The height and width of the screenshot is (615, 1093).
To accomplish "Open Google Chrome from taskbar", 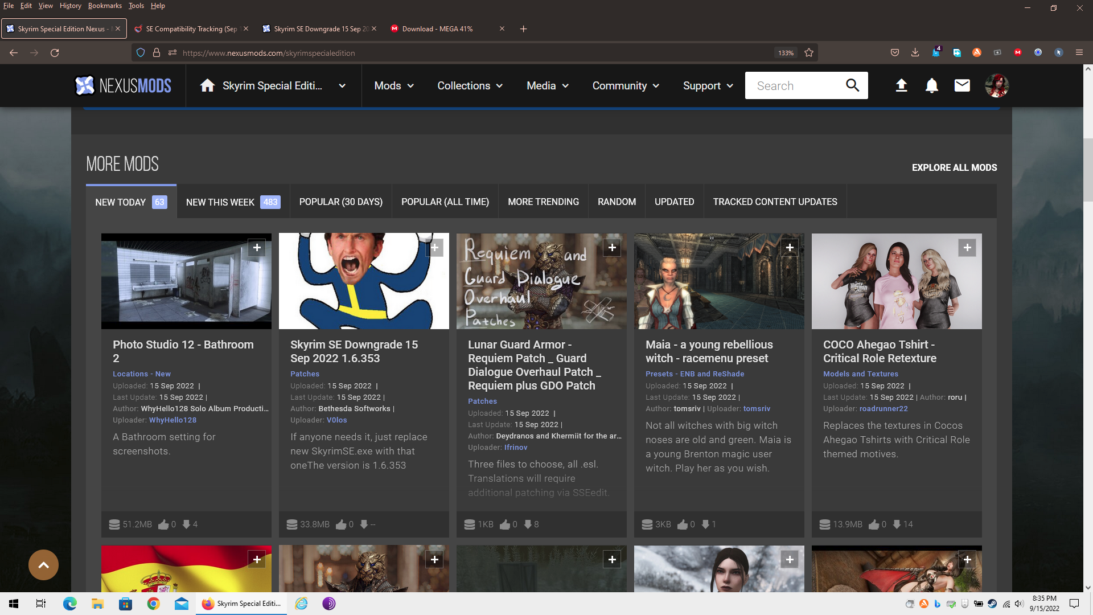I will coord(153,604).
